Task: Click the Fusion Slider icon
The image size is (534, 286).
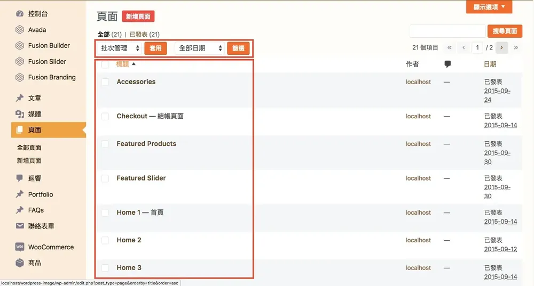Action: click(x=20, y=61)
